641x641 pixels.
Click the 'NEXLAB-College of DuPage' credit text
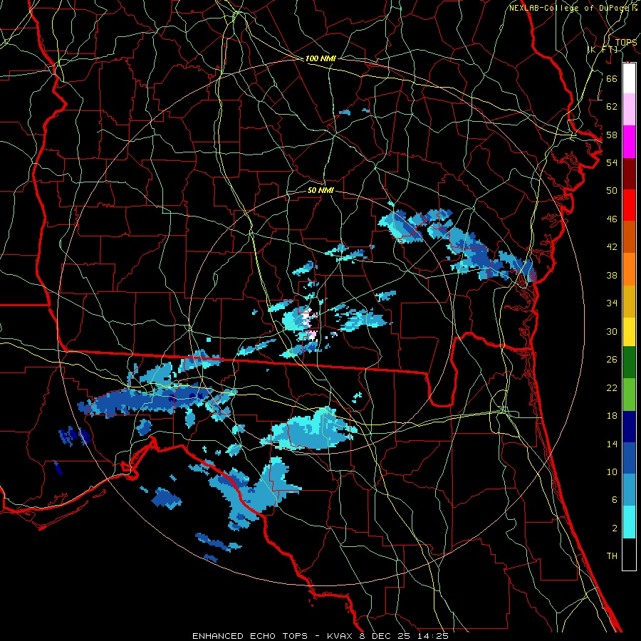pyautogui.click(x=570, y=8)
